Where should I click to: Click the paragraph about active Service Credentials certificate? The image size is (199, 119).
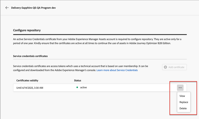pyautogui.click(x=97, y=41)
